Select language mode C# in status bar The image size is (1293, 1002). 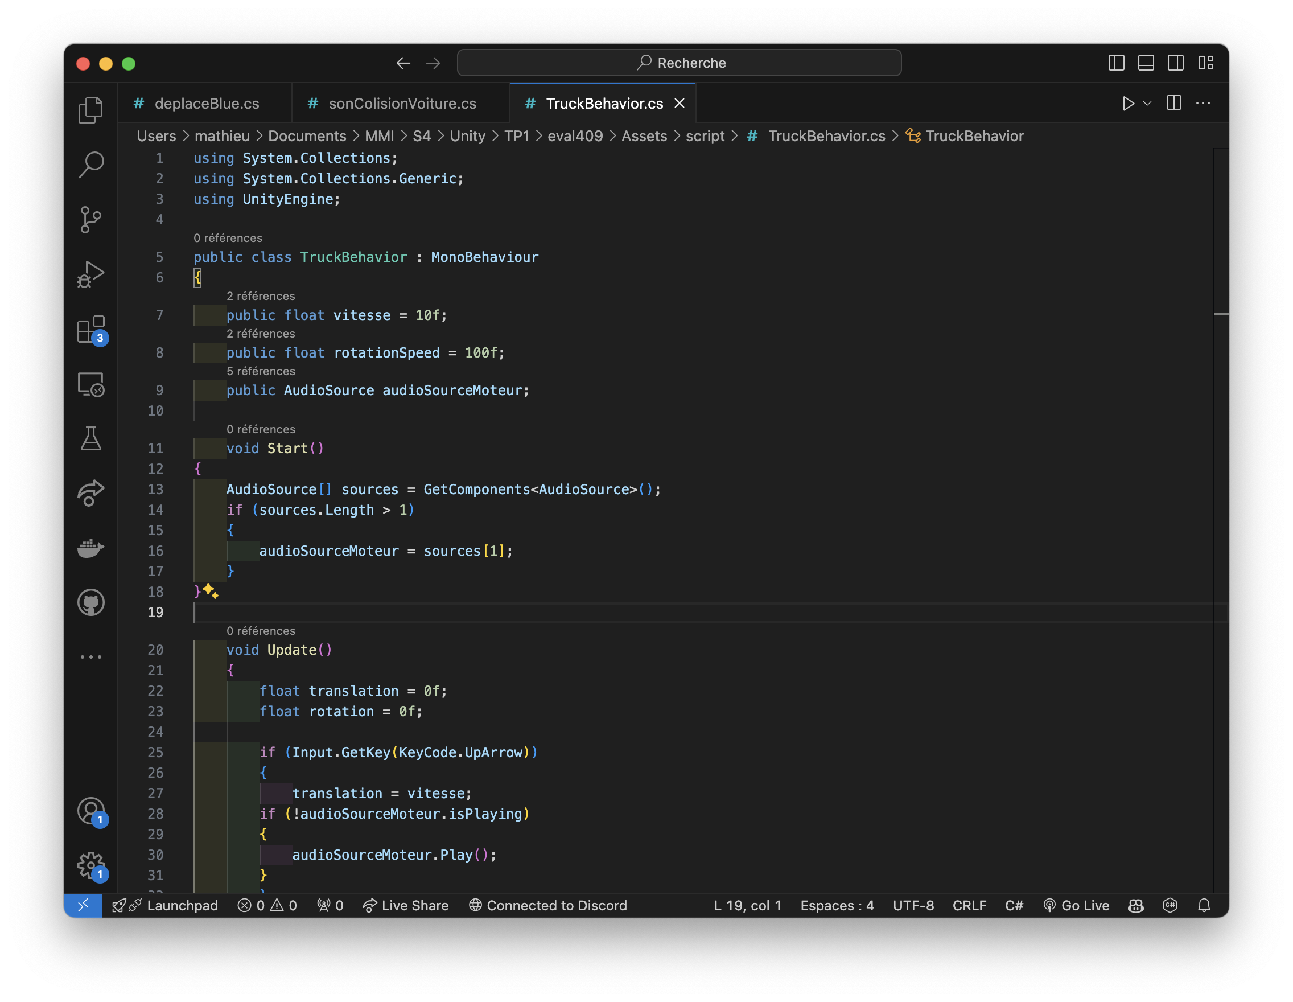coord(1014,905)
